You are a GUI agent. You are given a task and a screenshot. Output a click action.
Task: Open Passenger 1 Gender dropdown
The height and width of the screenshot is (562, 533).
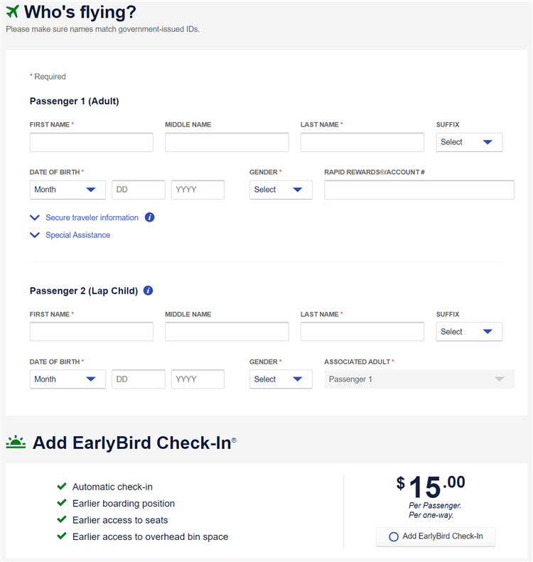(x=281, y=190)
